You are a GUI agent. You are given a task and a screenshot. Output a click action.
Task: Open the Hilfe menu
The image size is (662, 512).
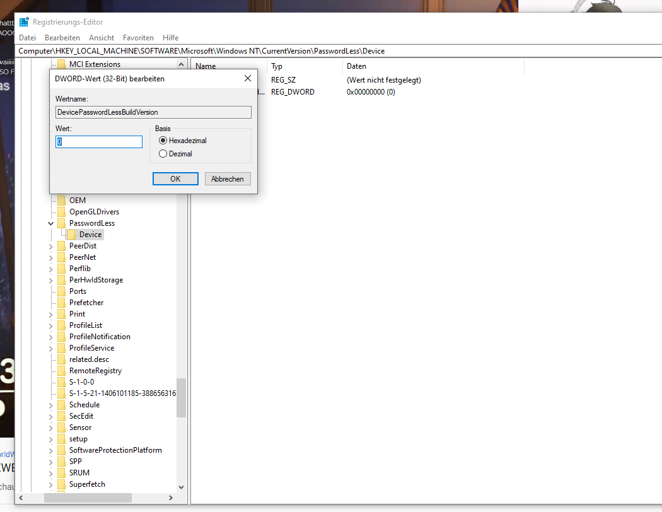tap(171, 38)
